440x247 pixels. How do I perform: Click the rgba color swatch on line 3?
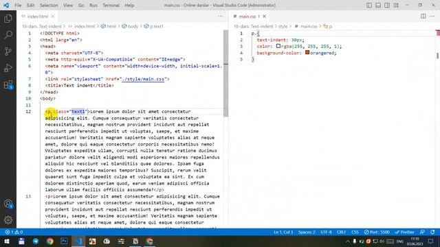pos(278,46)
